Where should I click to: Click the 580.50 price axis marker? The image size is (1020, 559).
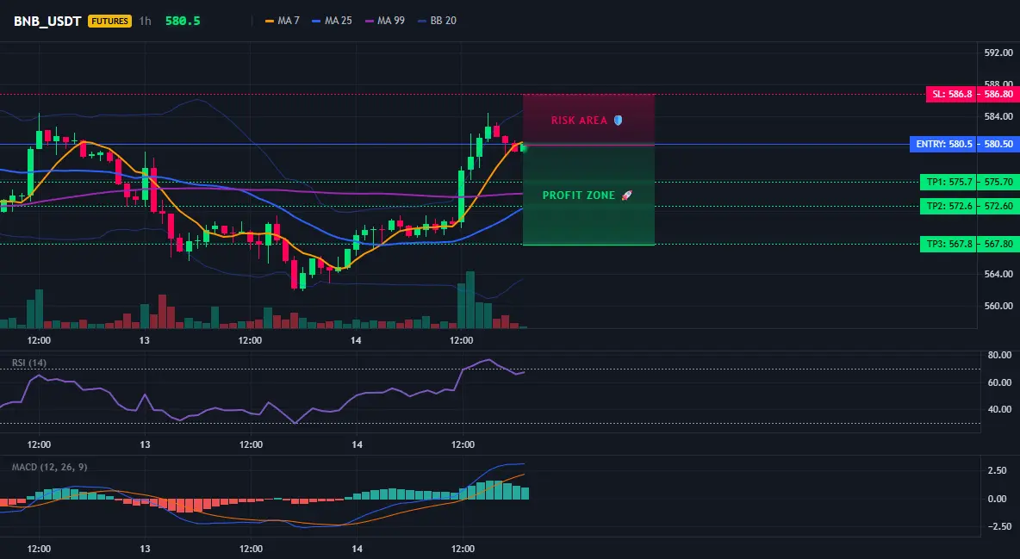point(998,145)
